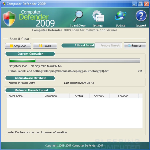Open Support question mark icon
Viewport: 150px width, 150px height.
(141, 16)
